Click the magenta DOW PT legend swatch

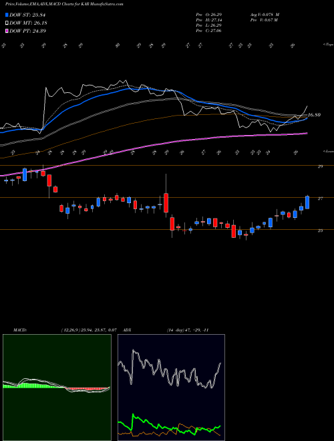tap(7, 31)
